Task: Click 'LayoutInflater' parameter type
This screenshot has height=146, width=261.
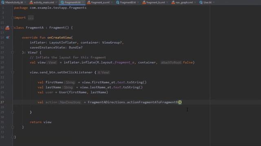Action: pos(63,43)
